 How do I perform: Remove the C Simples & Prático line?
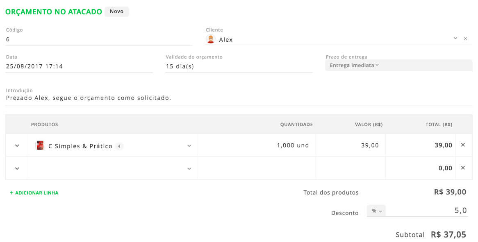(463, 145)
